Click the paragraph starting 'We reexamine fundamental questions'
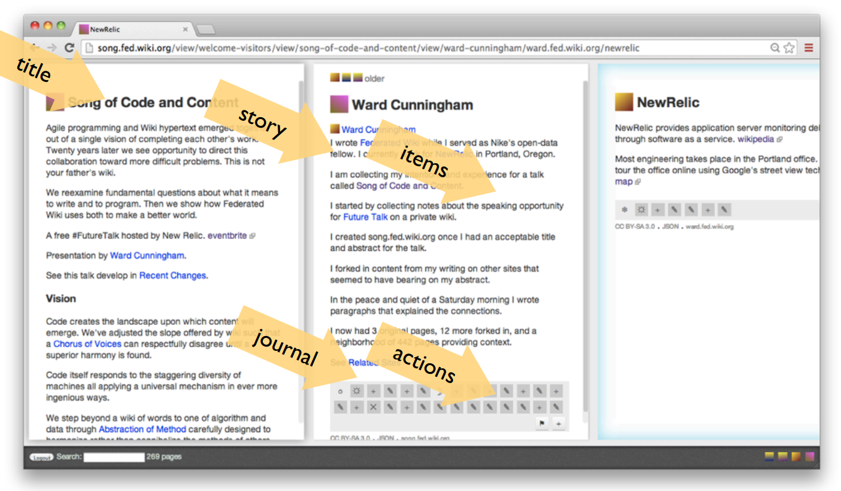 (x=162, y=203)
